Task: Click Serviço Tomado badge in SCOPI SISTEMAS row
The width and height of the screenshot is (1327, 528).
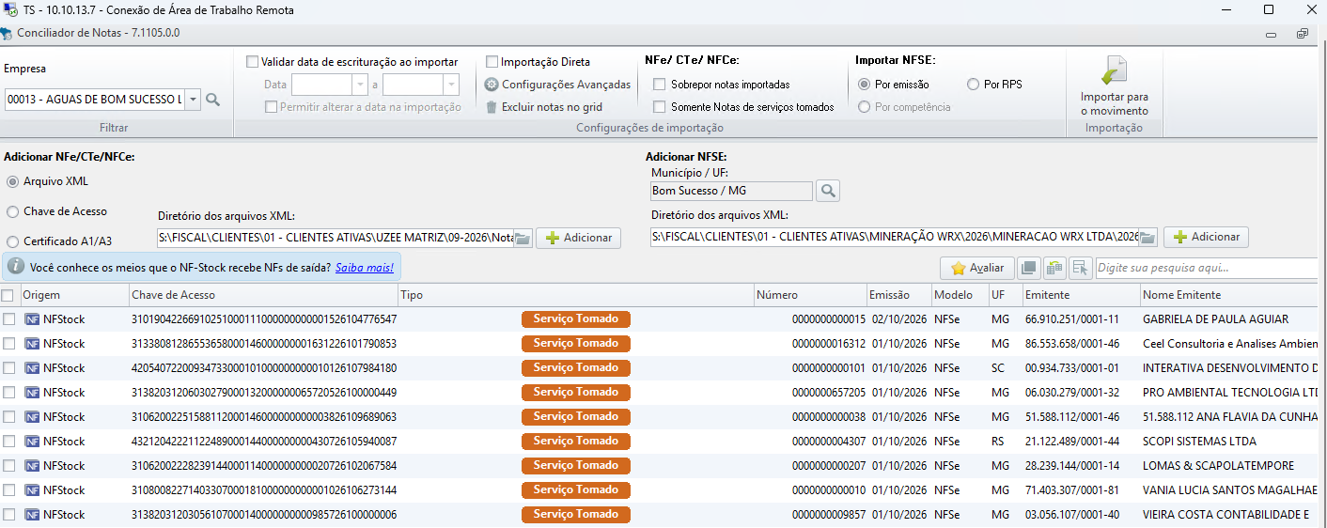Action: coord(576,442)
